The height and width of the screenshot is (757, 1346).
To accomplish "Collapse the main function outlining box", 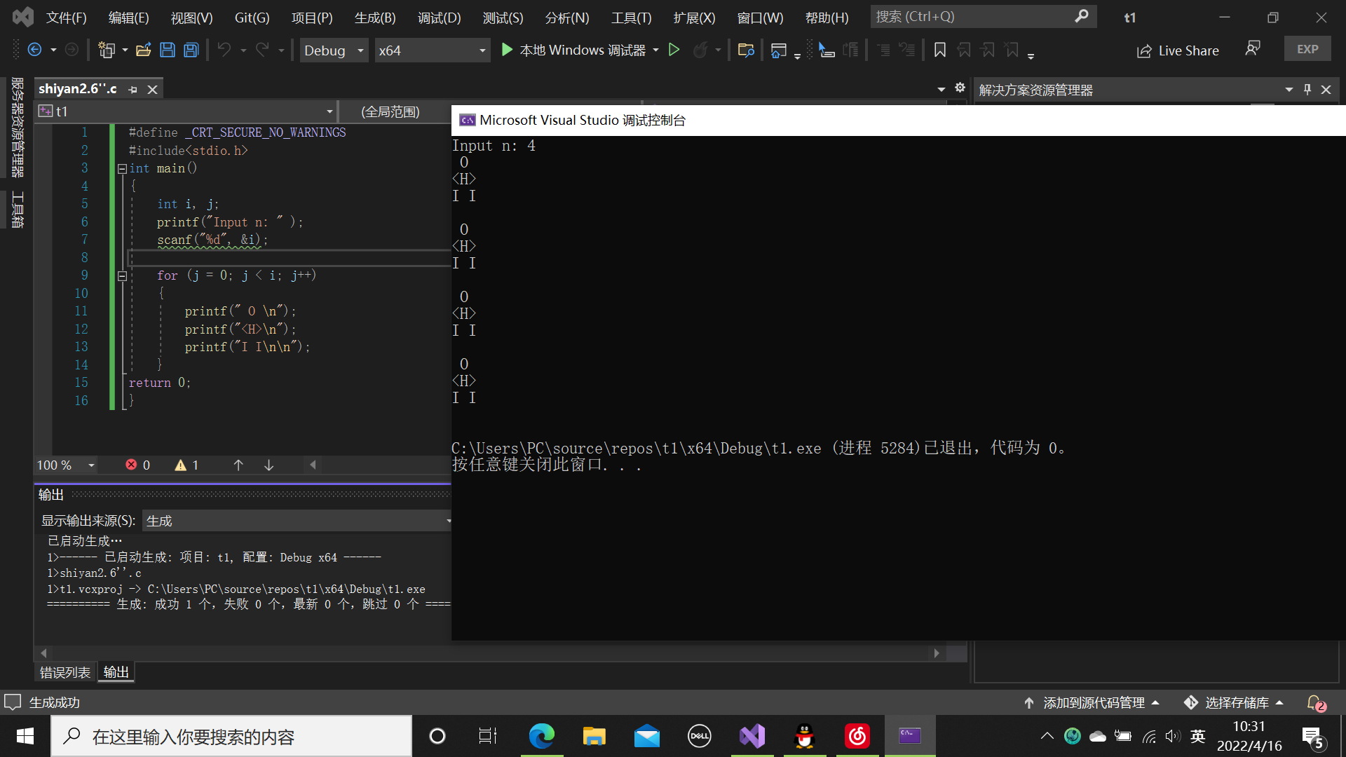I will point(122,168).
